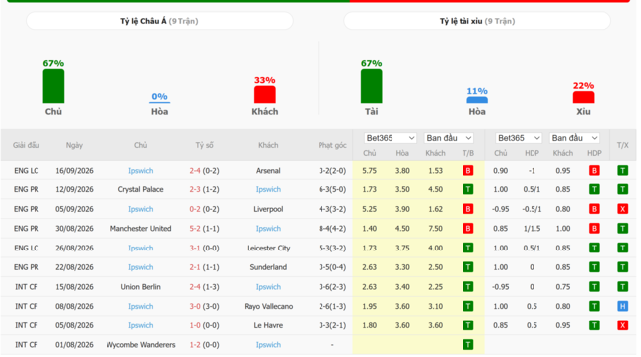Click the Crystal Palace team name

[x=141, y=189]
